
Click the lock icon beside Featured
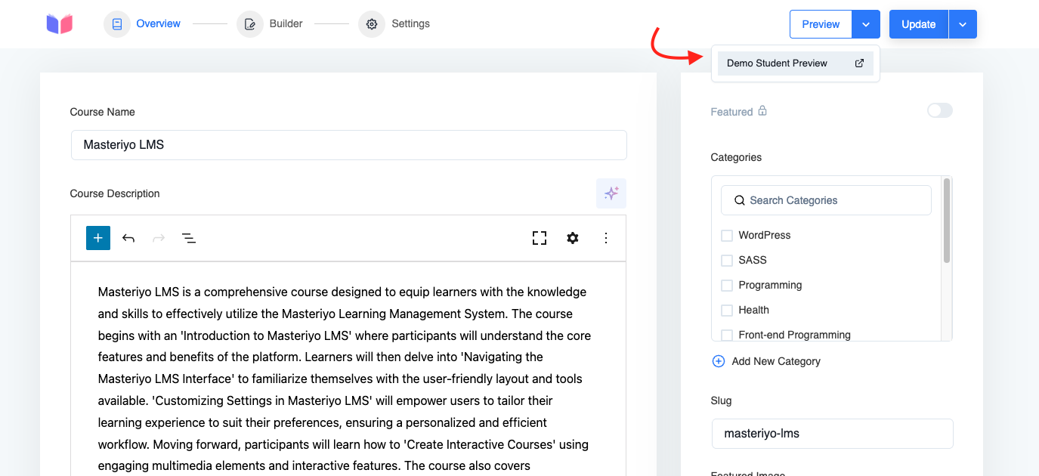point(762,111)
